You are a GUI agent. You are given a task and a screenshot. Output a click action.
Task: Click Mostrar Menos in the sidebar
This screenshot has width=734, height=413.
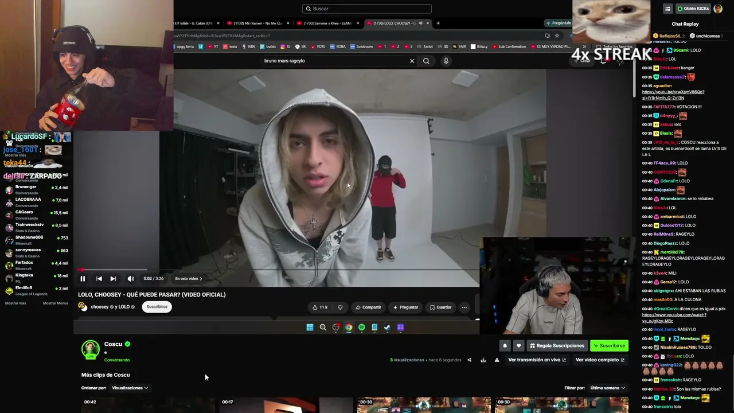pos(56,303)
